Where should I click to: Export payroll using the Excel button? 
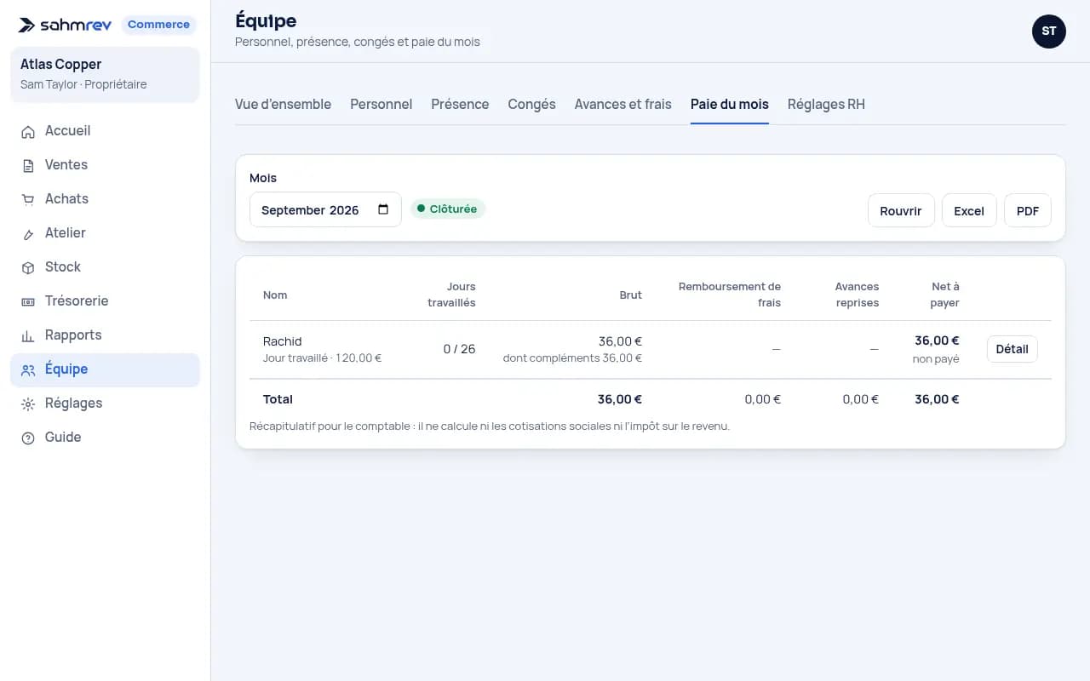969,210
